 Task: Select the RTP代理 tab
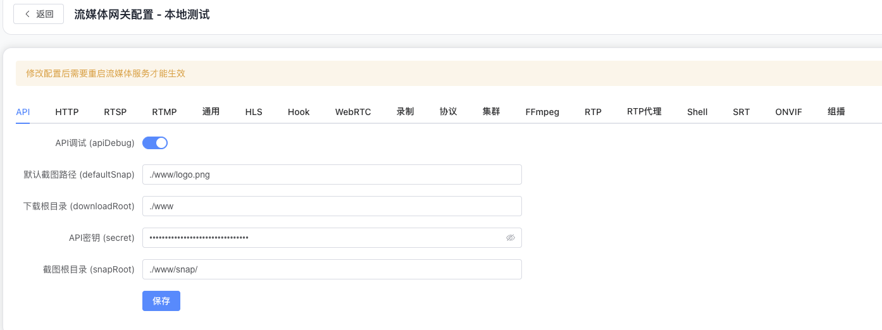644,112
